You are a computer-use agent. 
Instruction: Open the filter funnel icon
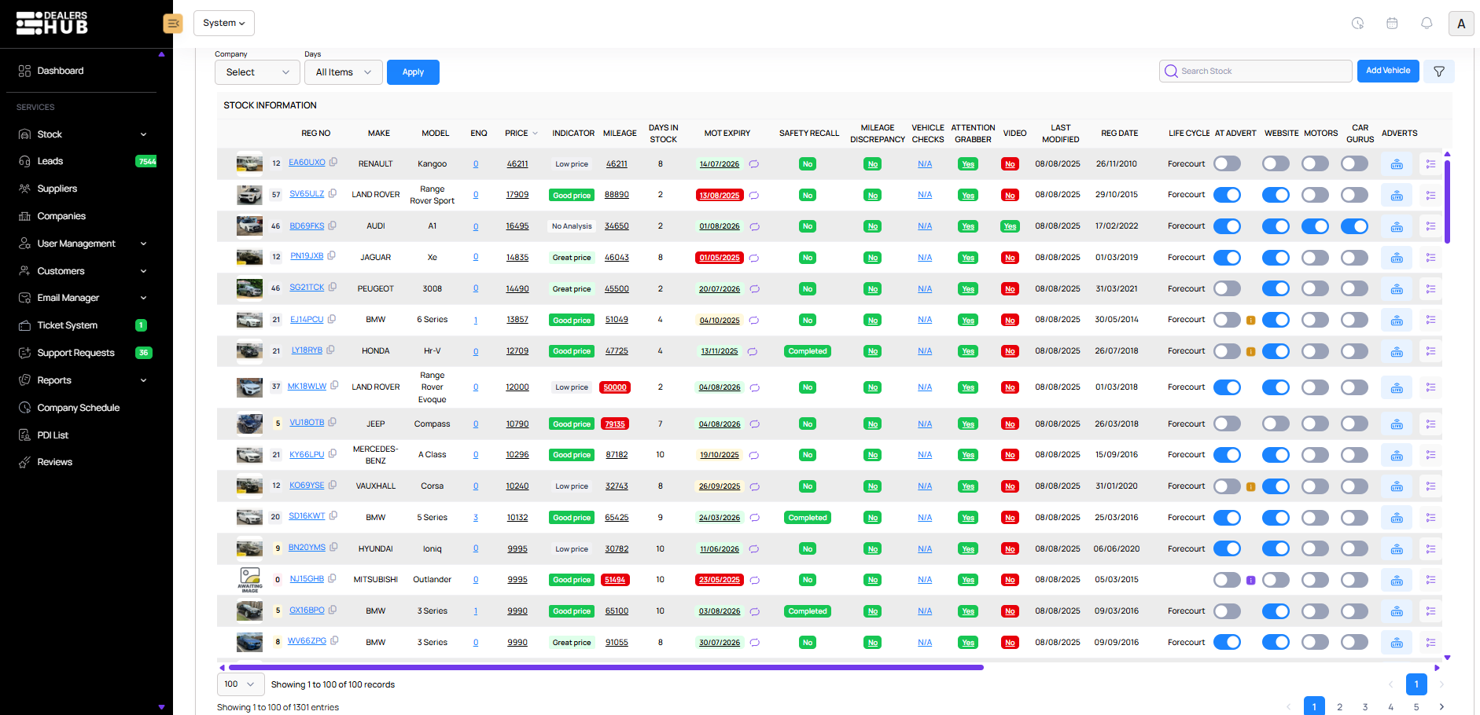pyautogui.click(x=1439, y=71)
